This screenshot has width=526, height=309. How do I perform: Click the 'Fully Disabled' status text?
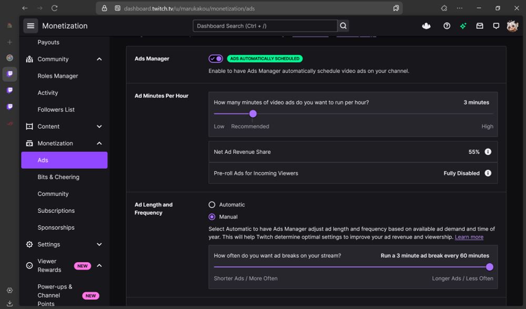[462, 173]
